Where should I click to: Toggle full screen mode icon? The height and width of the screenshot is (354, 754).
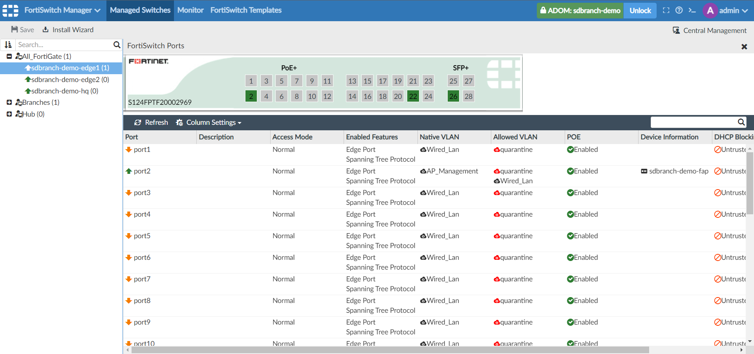click(666, 11)
